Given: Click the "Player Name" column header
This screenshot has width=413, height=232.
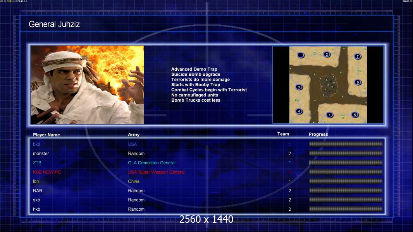Looking at the screenshot, I should [46, 135].
